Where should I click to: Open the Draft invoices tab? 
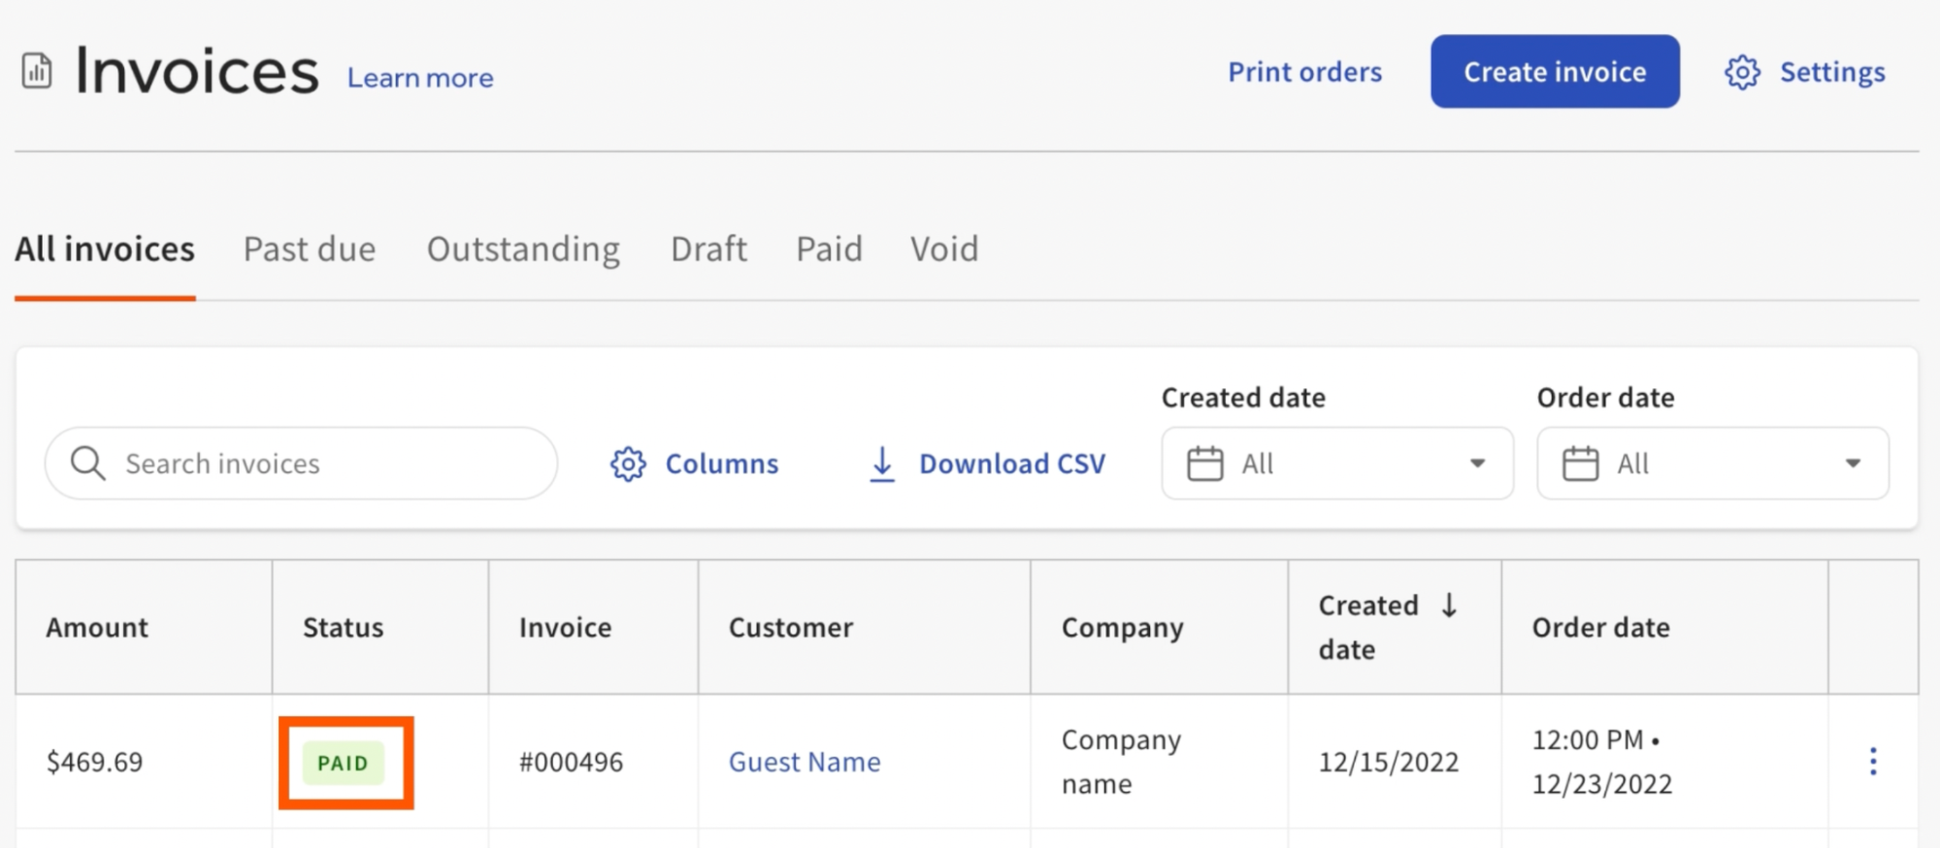[x=708, y=249]
